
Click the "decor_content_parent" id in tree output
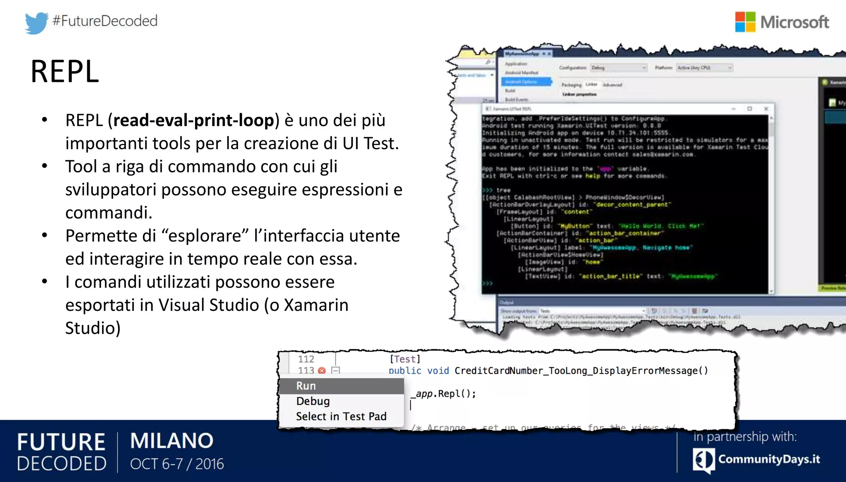[632, 205]
